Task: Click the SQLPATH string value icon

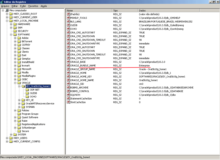Action: coord(68,95)
